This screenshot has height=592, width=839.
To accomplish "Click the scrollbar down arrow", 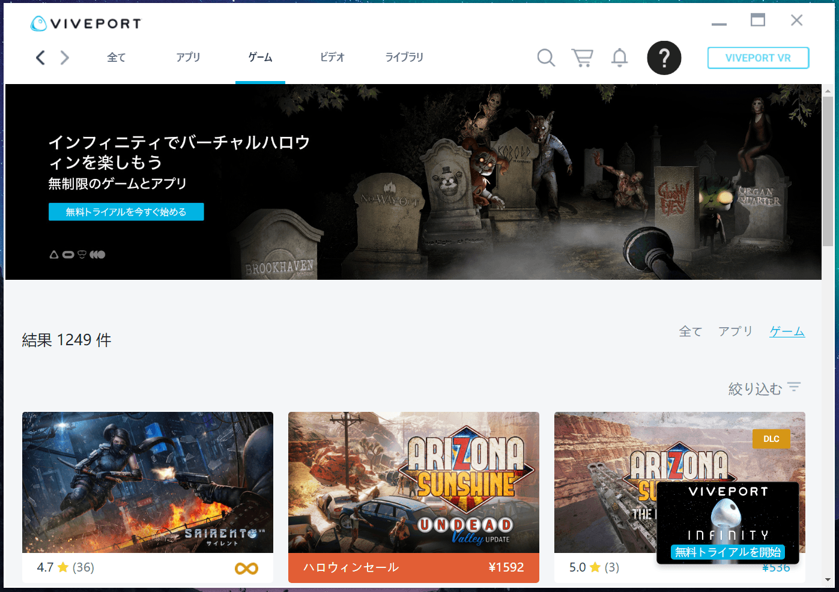I will click(x=828, y=580).
